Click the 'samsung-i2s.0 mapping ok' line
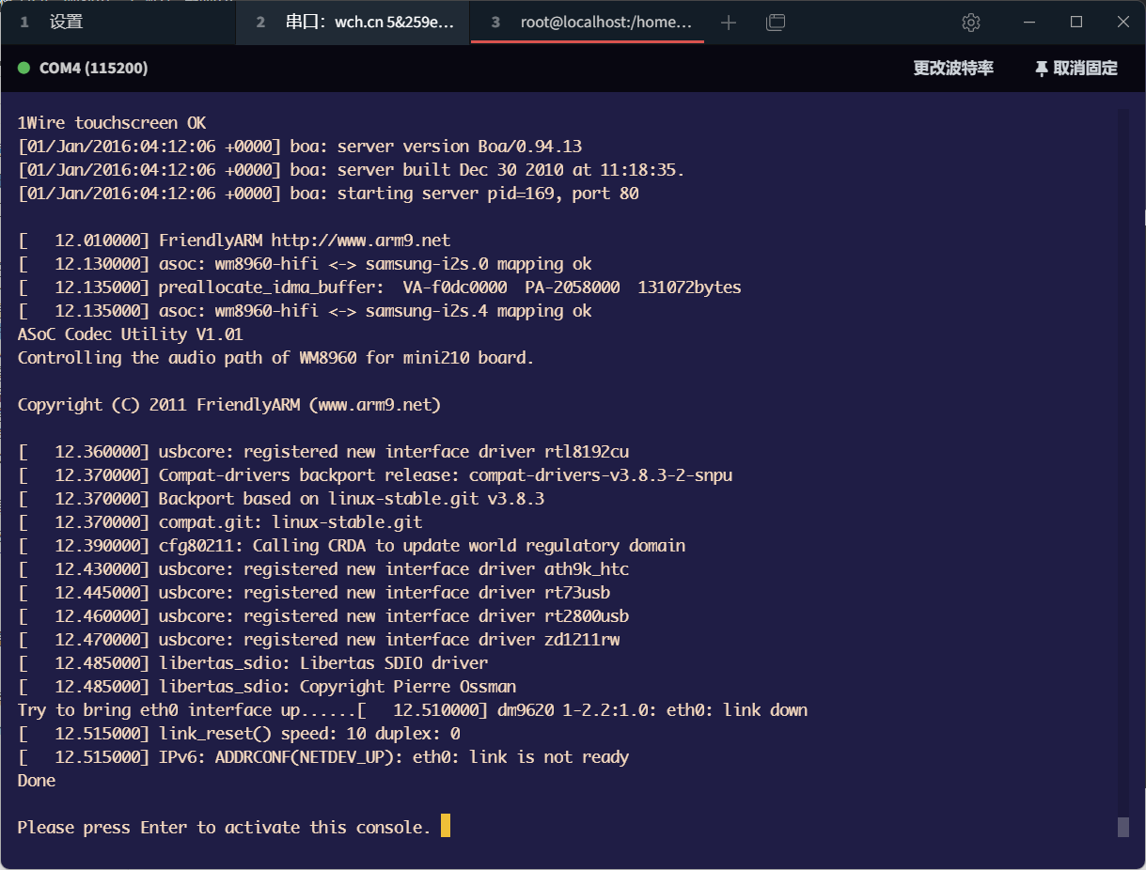 [305, 264]
